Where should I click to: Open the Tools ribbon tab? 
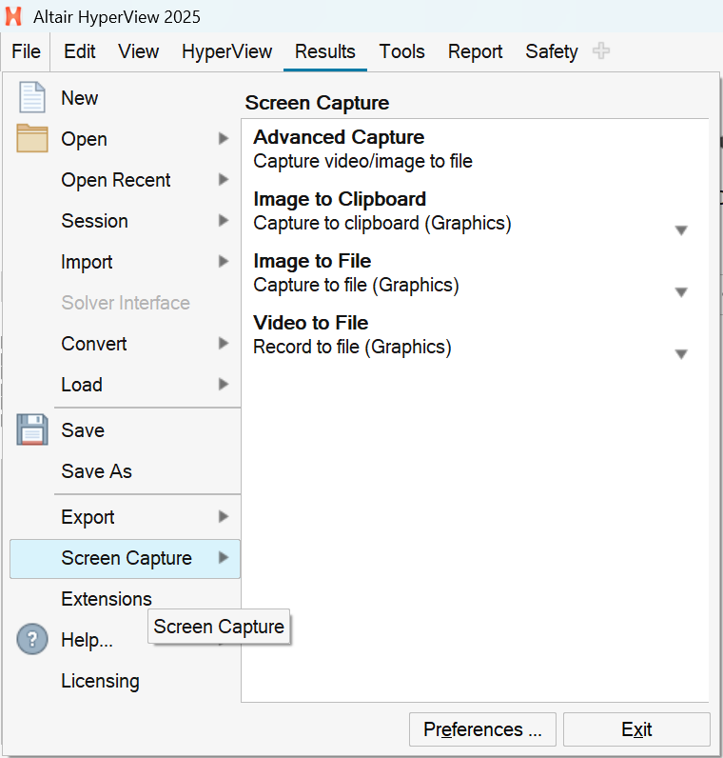pyautogui.click(x=401, y=51)
